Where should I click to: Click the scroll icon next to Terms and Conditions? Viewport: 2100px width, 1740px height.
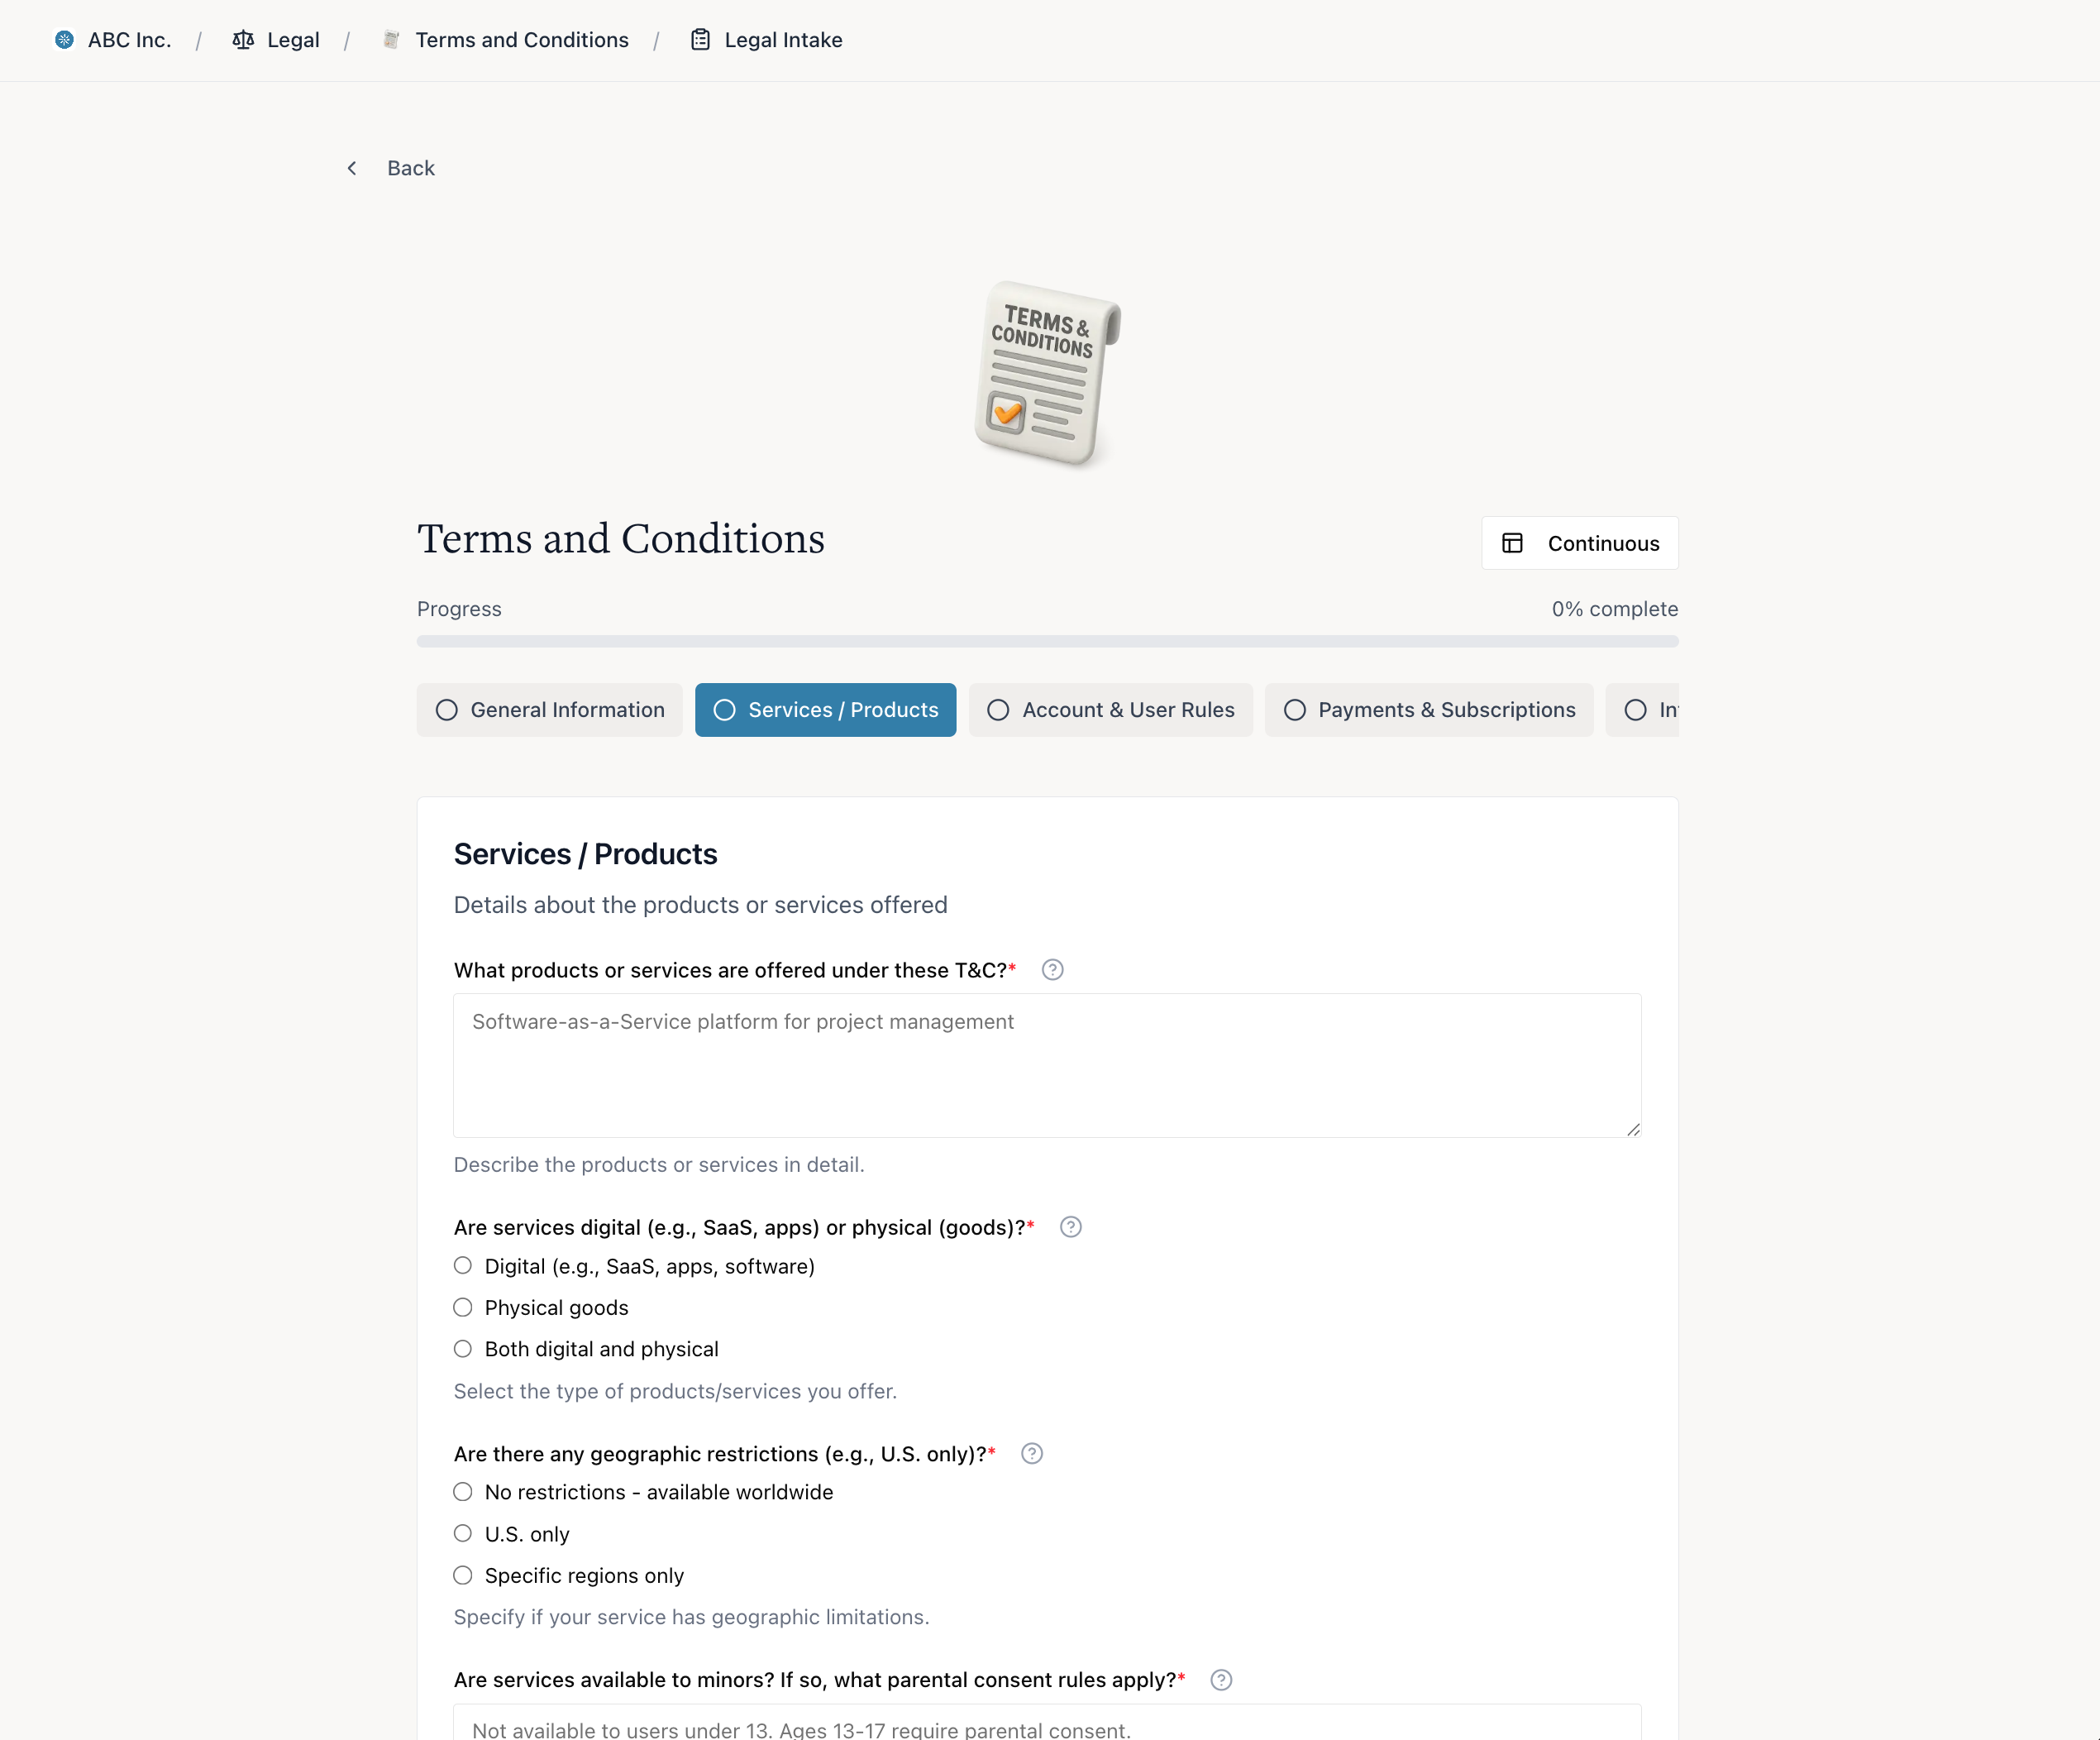click(391, 40)
